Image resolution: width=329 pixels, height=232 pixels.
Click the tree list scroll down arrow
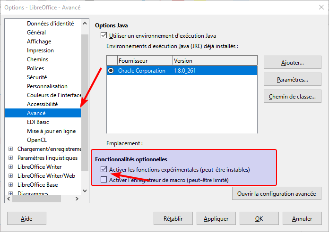(x=85, y=191)
